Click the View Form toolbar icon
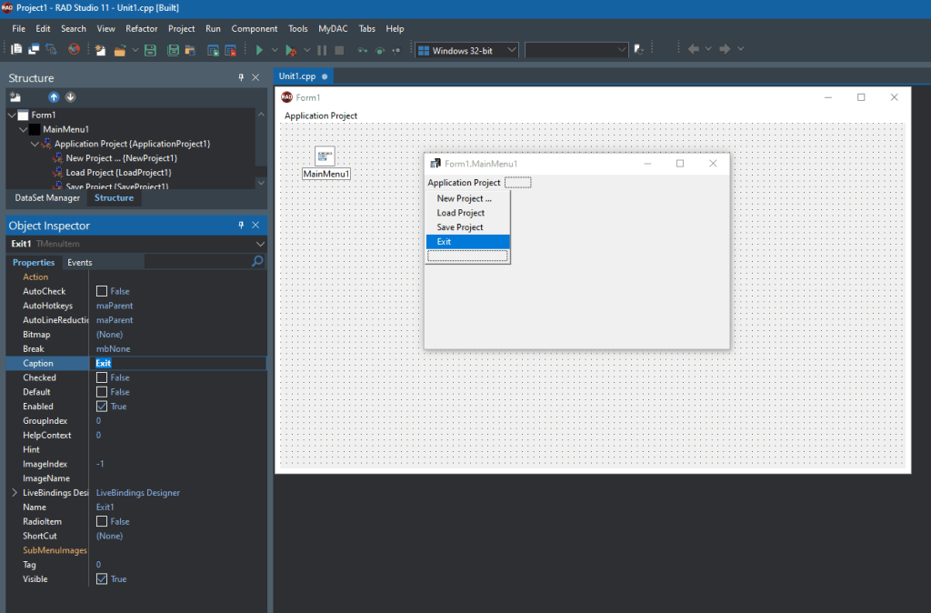The image size is (931, 613). 34,50
